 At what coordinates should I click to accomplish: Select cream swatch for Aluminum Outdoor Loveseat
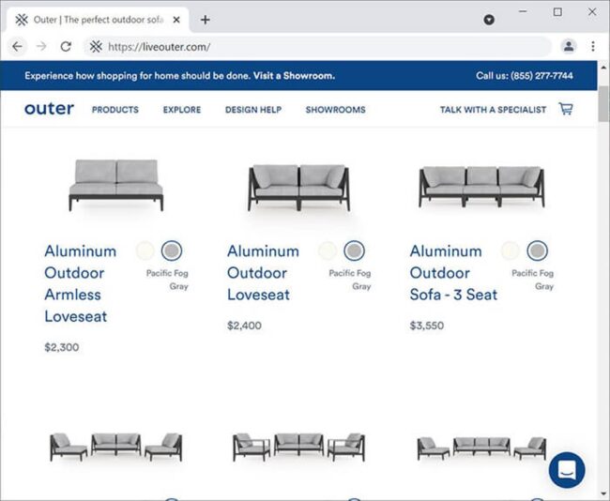[x=328, y=250]
